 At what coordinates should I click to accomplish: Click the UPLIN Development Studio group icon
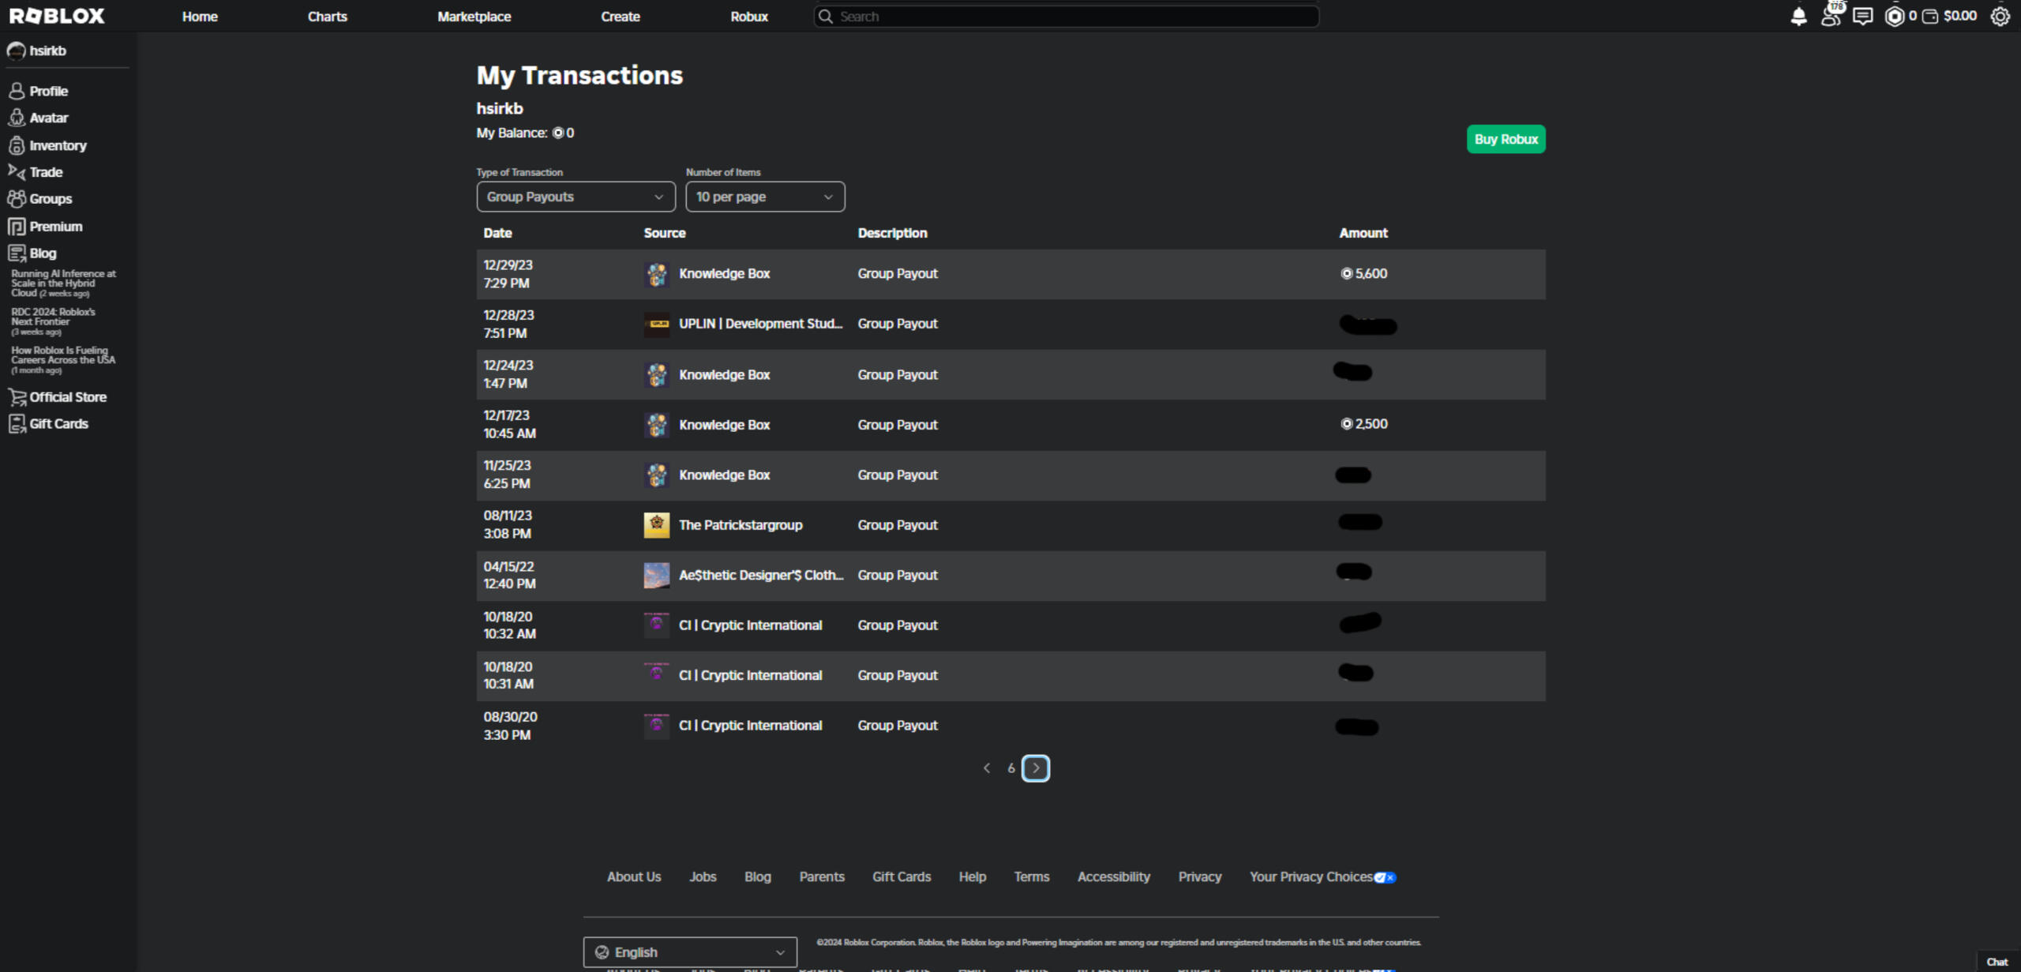tap(657, 324)
